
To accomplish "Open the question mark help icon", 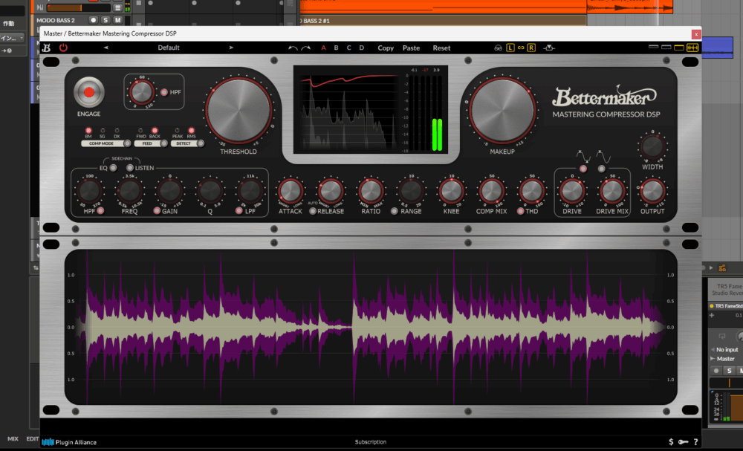I will pyautogui.click(x=695, y=441).
